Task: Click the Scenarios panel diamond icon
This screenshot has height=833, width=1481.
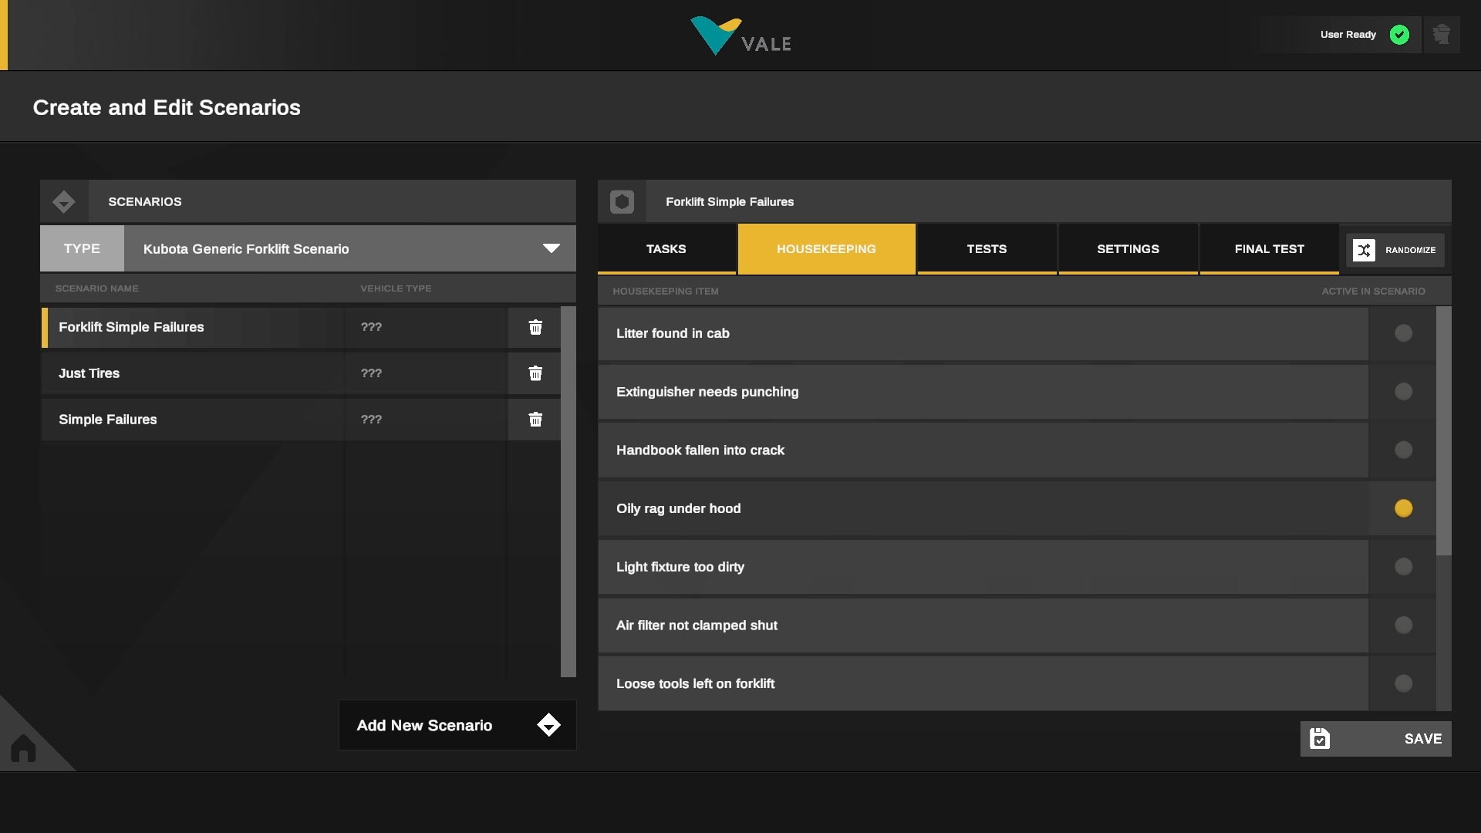Action: (x=64, y=202)
